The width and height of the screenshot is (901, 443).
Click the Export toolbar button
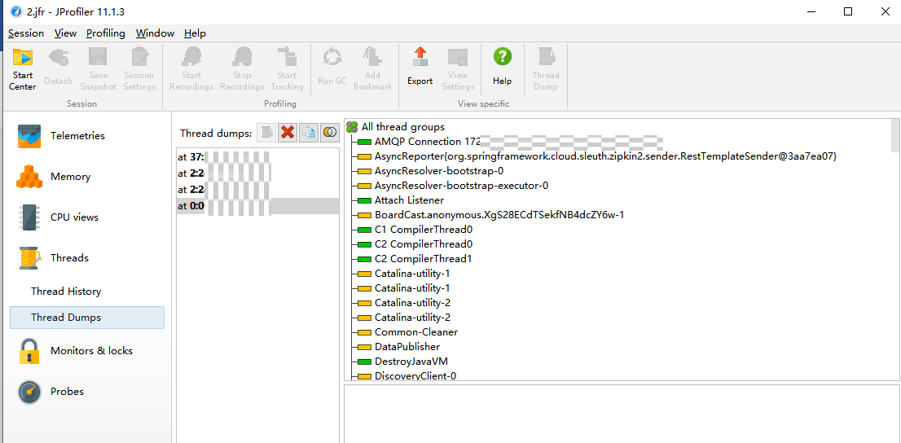420,67
